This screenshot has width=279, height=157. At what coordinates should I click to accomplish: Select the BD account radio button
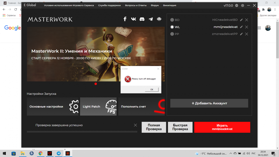point(172,20)
